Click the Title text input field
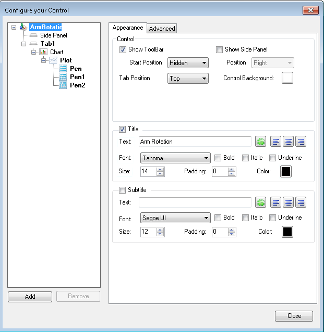Image resolution: width=324 pixels, height=332 pixels. point(195,142)
